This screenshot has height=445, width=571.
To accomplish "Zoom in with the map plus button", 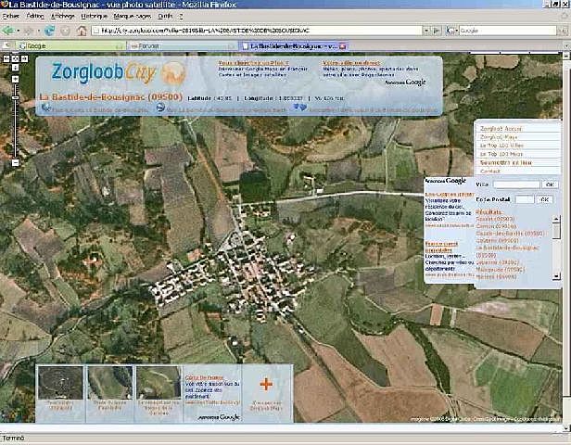I will click(x=15, y=79).
